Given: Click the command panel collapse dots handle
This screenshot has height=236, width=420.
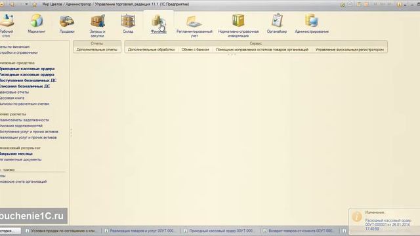Looking at the screenshot, I should (232, 54).
